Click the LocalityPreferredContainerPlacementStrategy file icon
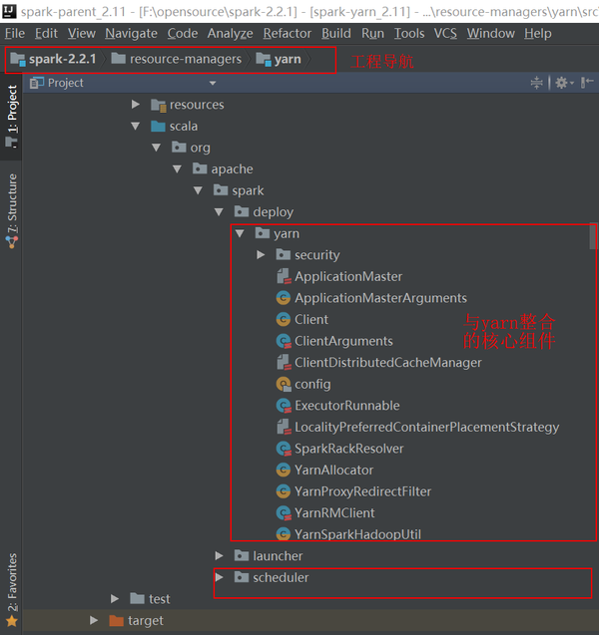The image size is (599, 635). click(284, 427)
